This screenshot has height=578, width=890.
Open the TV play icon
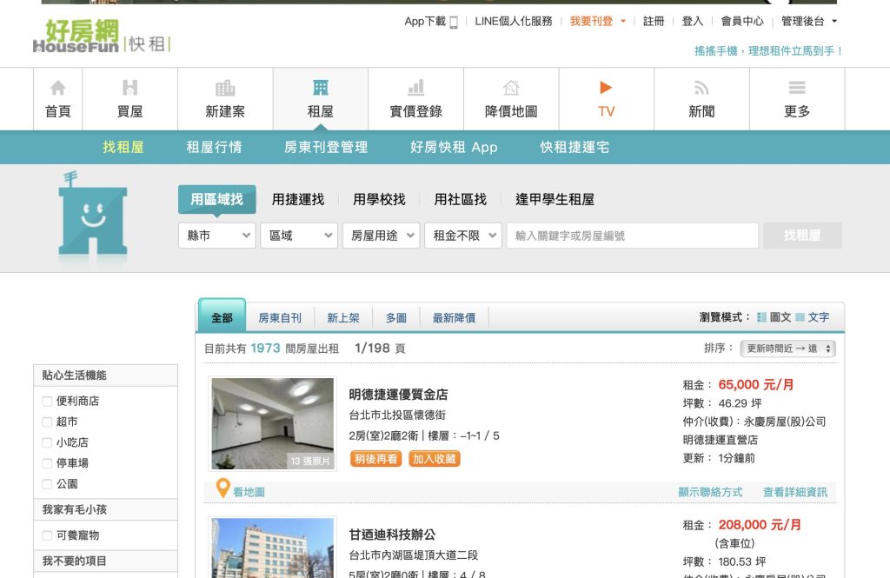tap(606, 88)
